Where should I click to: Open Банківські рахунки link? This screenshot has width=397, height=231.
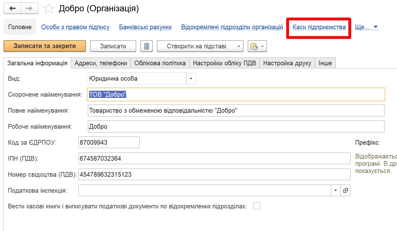pos(145,27)
